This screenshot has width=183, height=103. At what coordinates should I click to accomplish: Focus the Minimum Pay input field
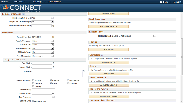point(43,90)
